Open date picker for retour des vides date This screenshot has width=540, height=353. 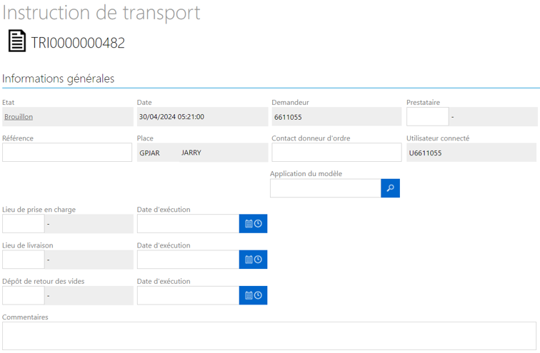tap(253, 295)
